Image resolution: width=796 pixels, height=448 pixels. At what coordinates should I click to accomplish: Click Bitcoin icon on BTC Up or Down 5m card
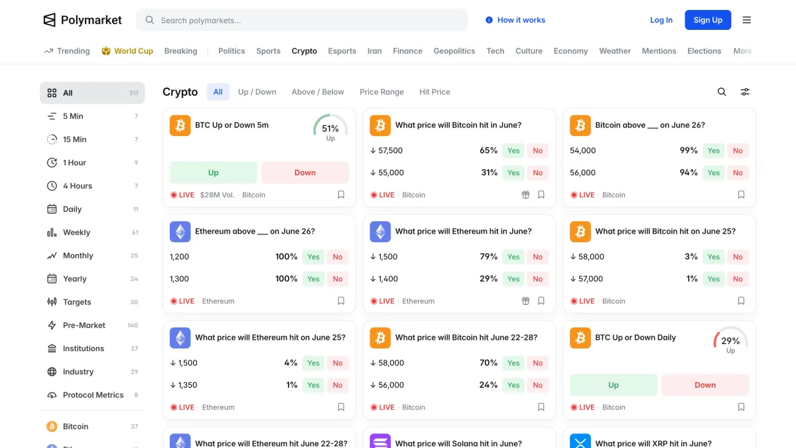pyautogui.click(x=180, y=125)
